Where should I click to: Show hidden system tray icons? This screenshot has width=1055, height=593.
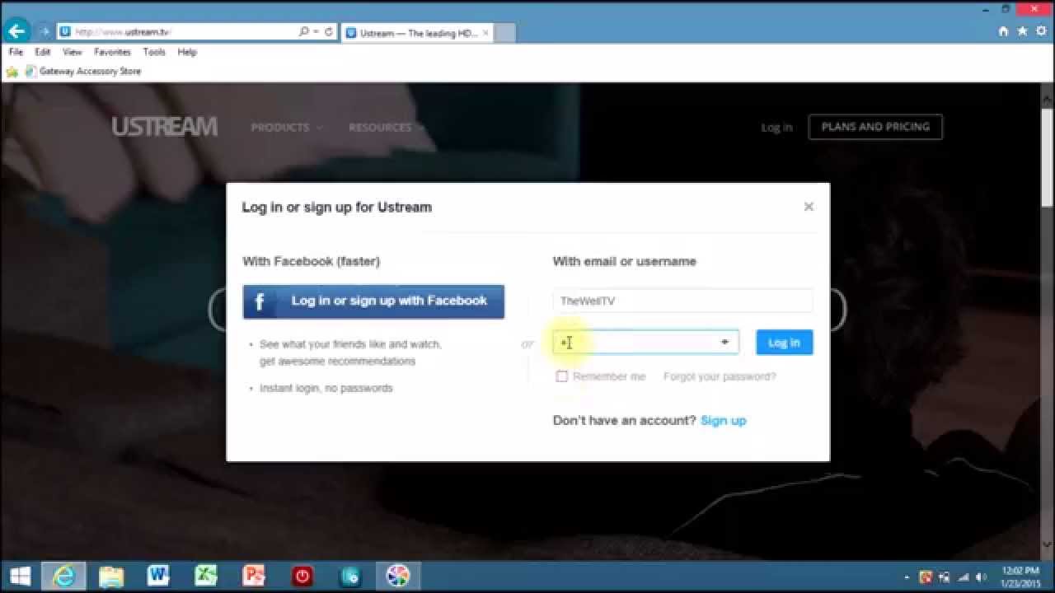point(907,577)
